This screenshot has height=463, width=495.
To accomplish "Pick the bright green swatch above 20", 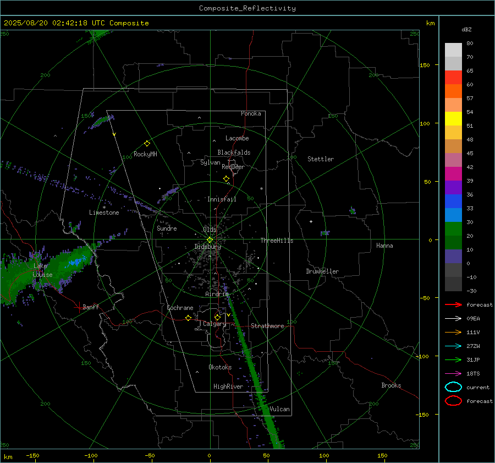I will [x=453, y=229].
